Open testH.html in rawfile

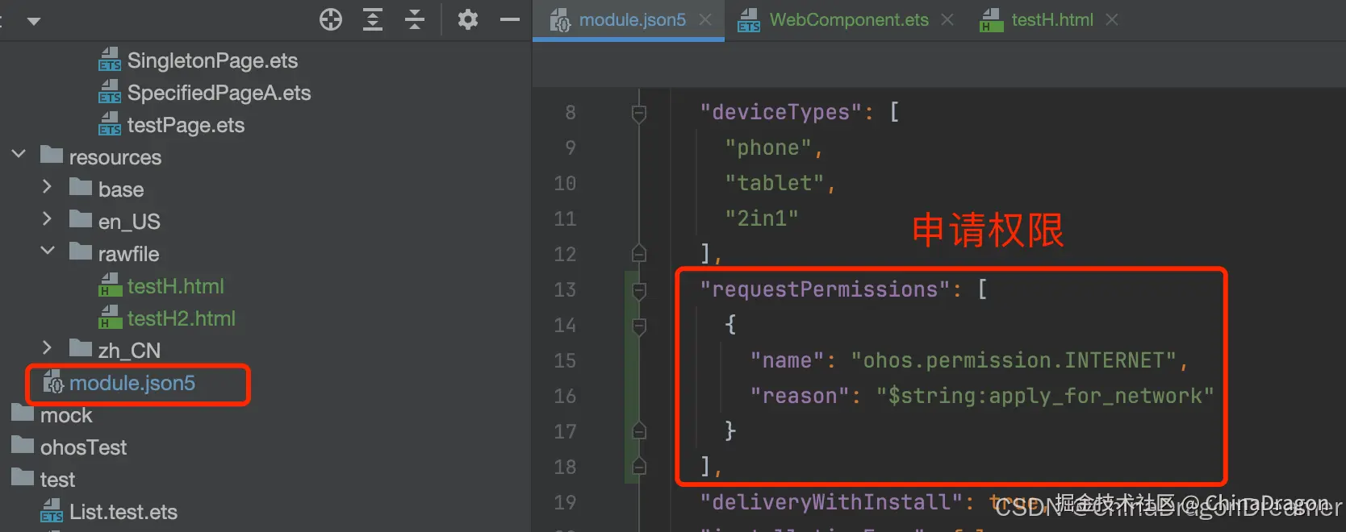pyautogui.click(x=175, y=286)
